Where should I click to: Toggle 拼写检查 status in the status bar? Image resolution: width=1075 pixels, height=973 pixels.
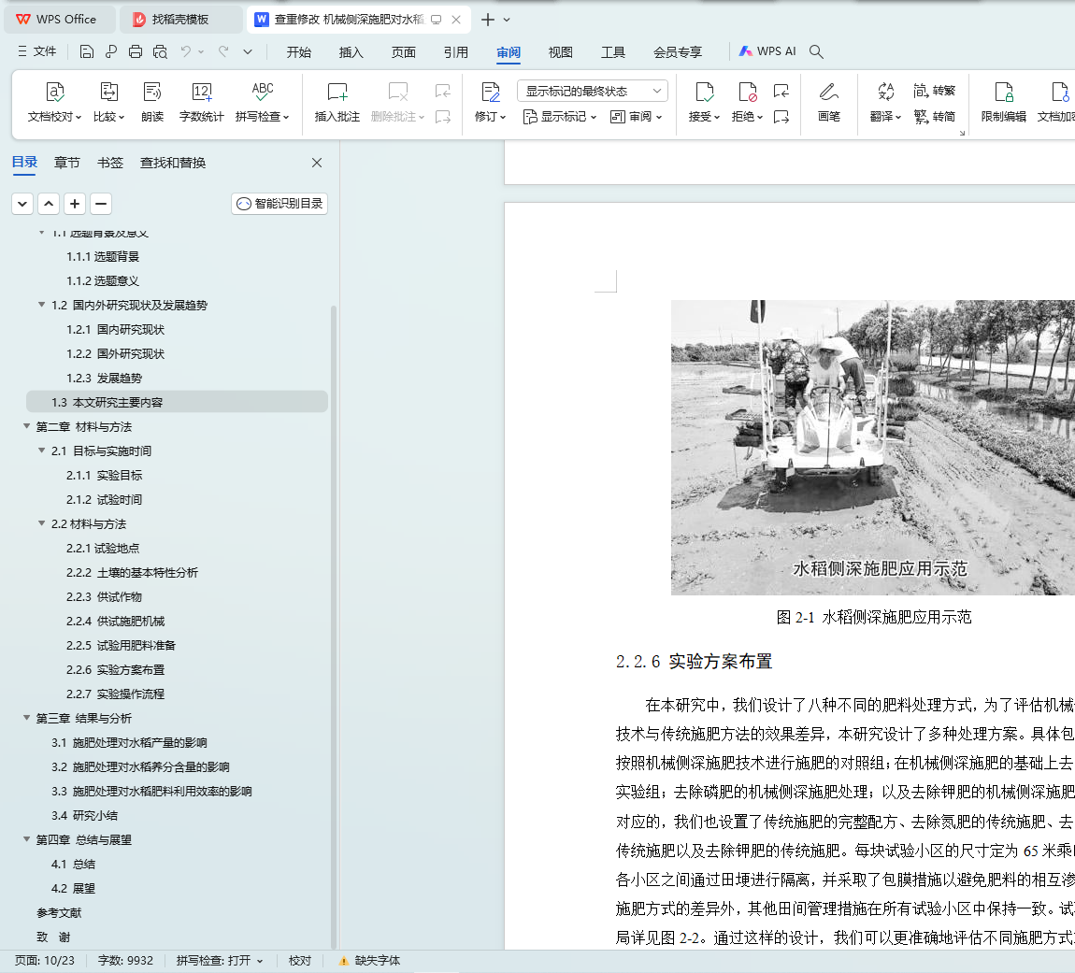click(x=220, y=960)
